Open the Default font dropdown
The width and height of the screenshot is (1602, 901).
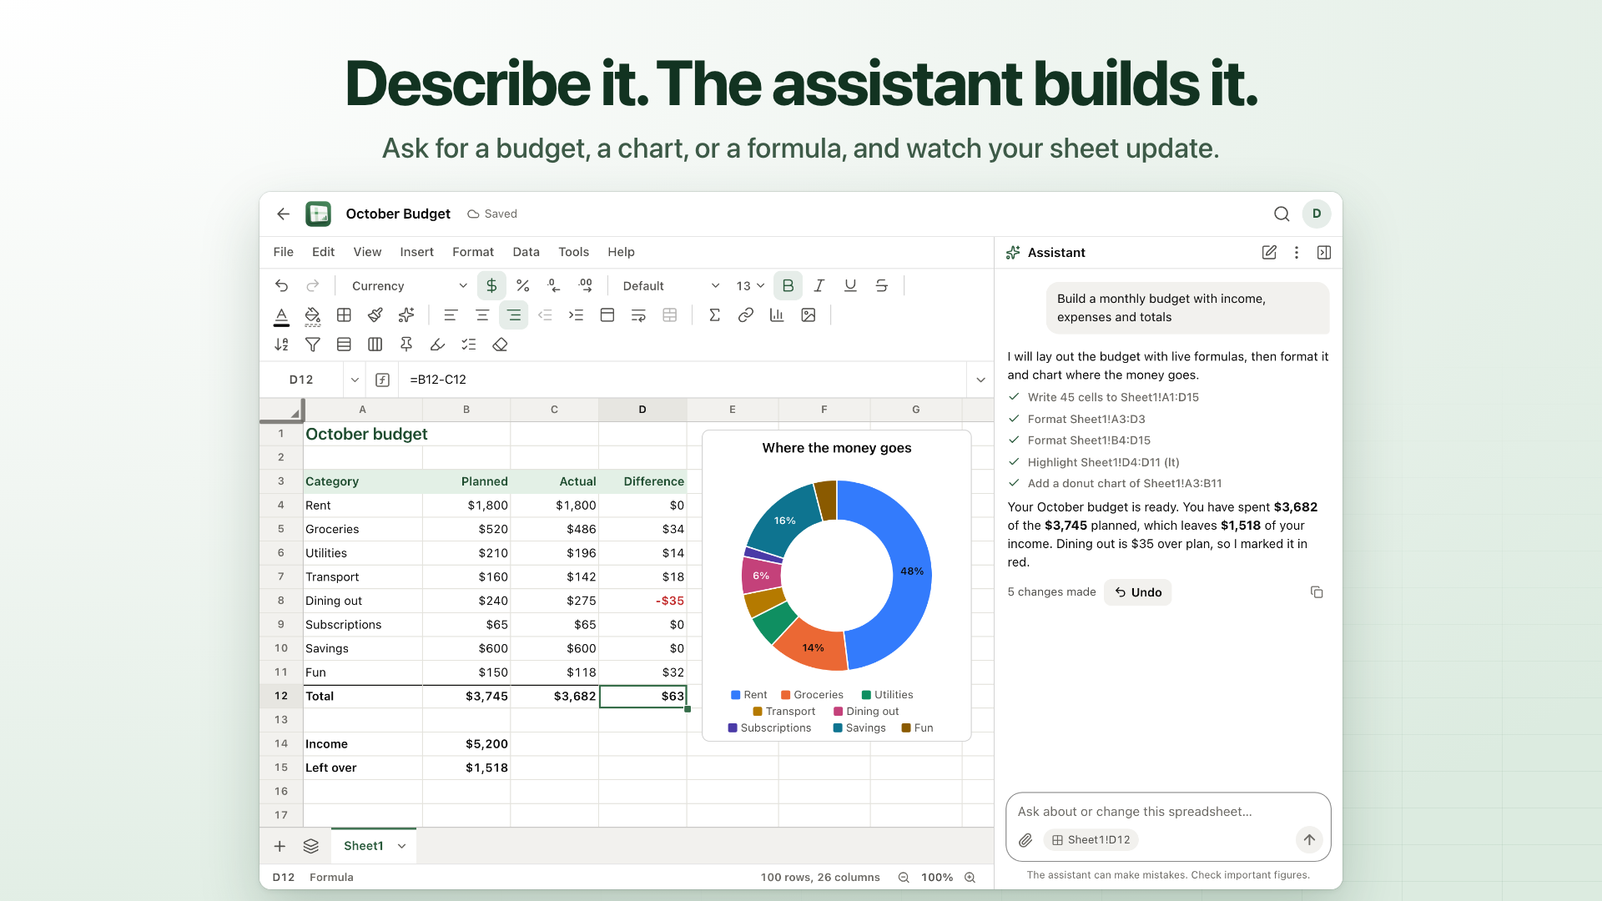[x=671, y=285]
